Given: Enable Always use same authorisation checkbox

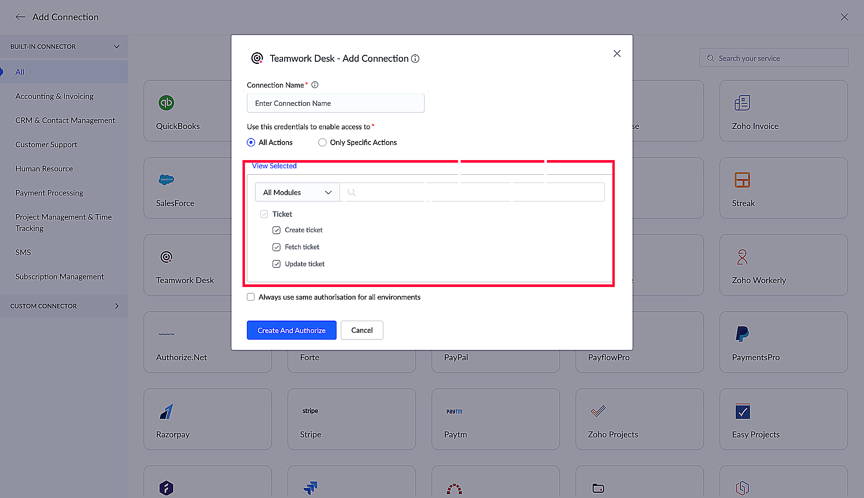Looking at the screenshot, I should coord(250,297).
